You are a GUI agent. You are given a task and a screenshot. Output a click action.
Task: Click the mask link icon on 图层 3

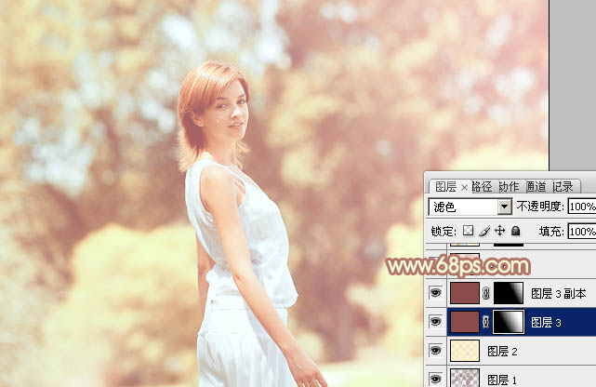484,322
